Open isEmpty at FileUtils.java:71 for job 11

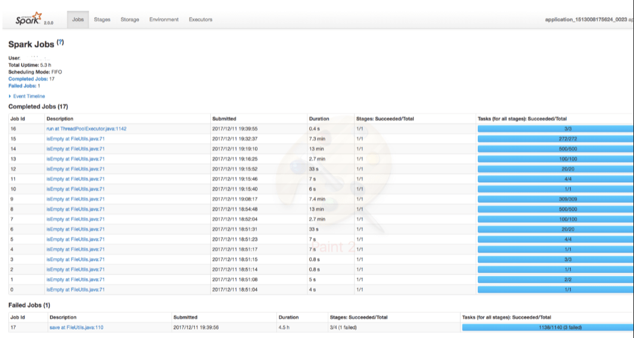(x=76, y=179)
